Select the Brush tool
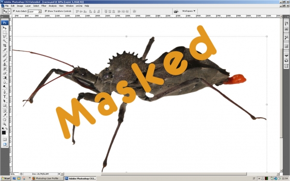Viewport: 290px width, 181px height. click(x=5, y=60)
